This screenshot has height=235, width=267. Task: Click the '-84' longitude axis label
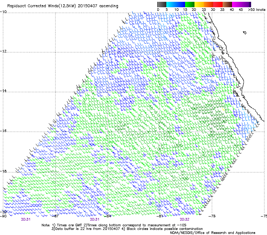pos(108,216)
